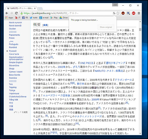
Task: Open the Tagalog language link
Action: (x=13, y=87)
